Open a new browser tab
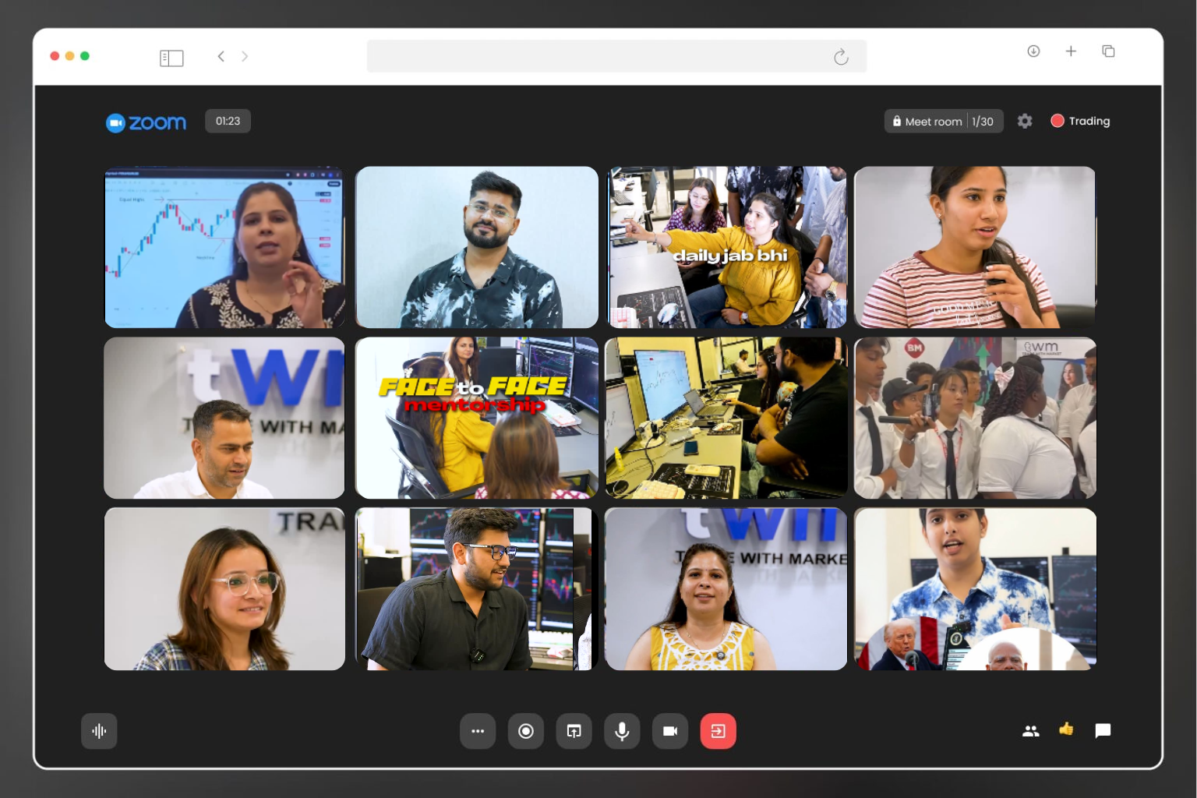 [1071, 51]
